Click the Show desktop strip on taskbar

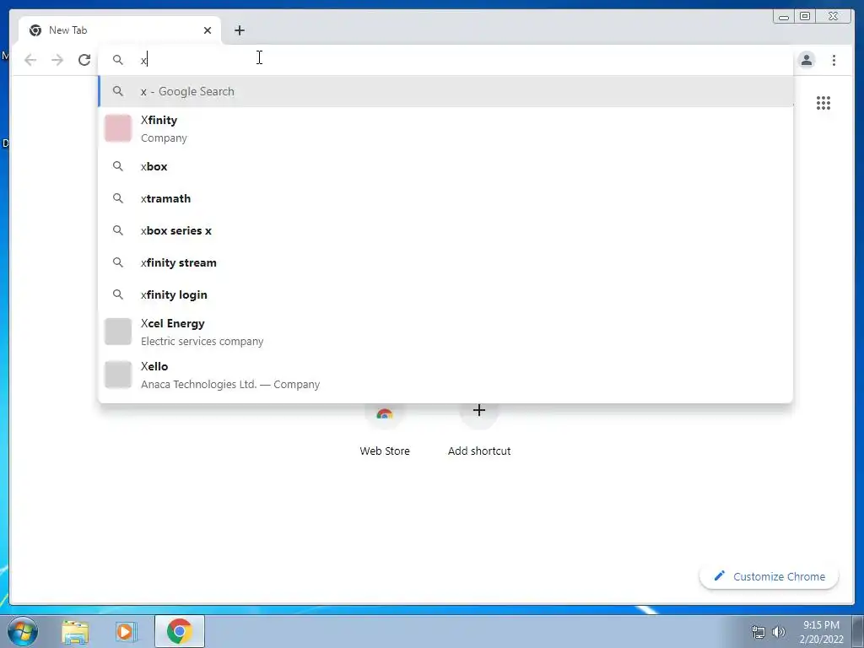[858, 631]
